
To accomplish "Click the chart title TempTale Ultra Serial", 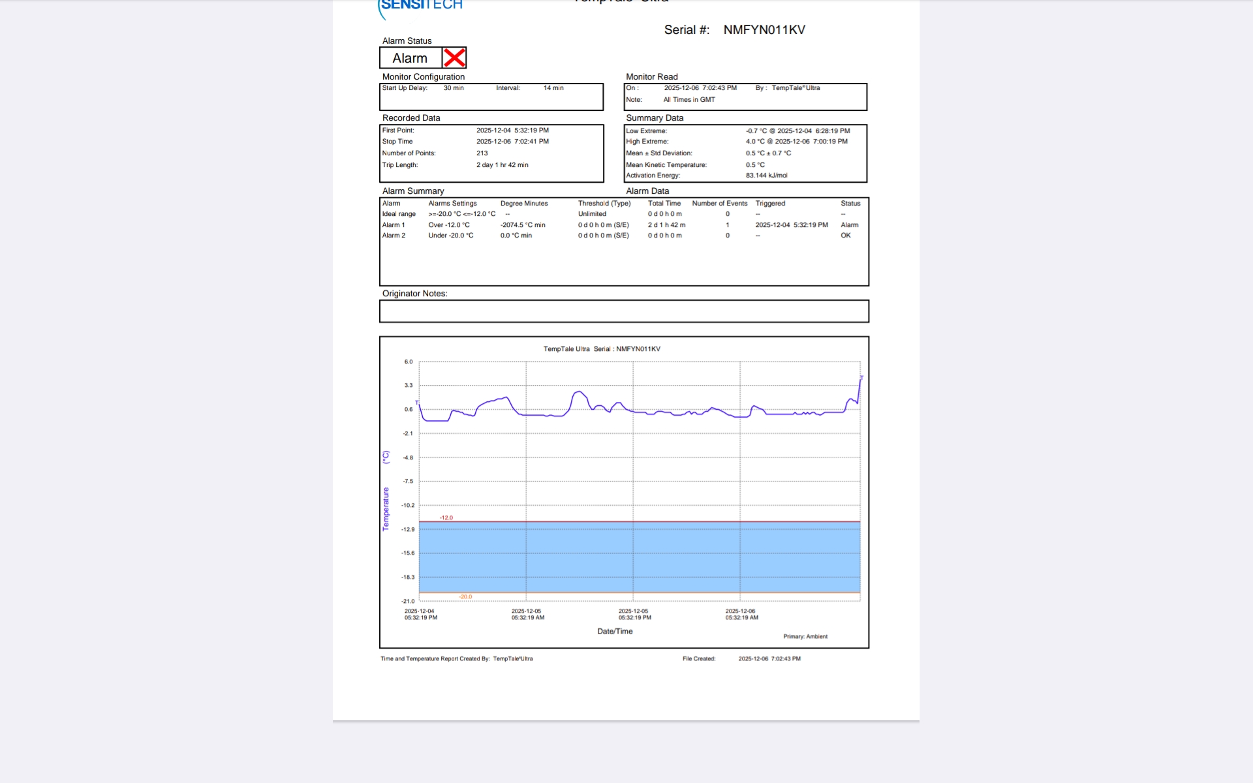I will (x=602, y=349).
